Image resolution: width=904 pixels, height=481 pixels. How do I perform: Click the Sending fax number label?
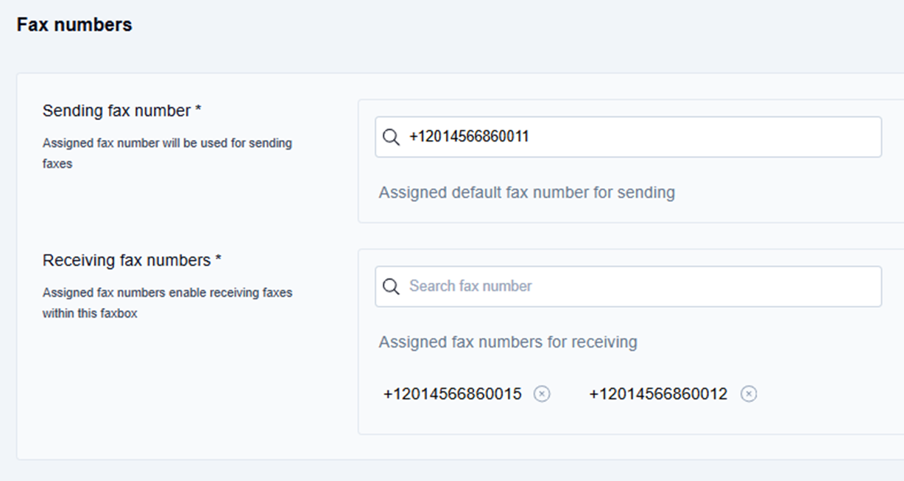(116, 110)
